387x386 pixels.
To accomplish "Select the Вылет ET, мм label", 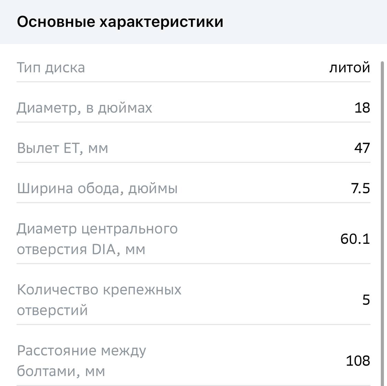I will [62, 148].
